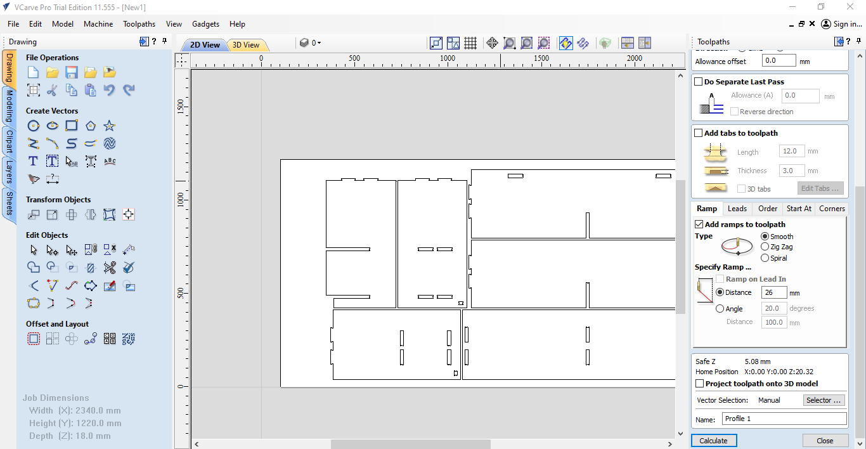Select the Draw Polygon tool
The height and width of the screenshot is (449, 866).
point(91,126)
